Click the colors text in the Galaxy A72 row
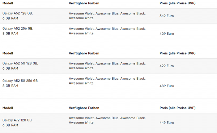The width and height of the screenshot is (217, 133). tap(107, 120)
